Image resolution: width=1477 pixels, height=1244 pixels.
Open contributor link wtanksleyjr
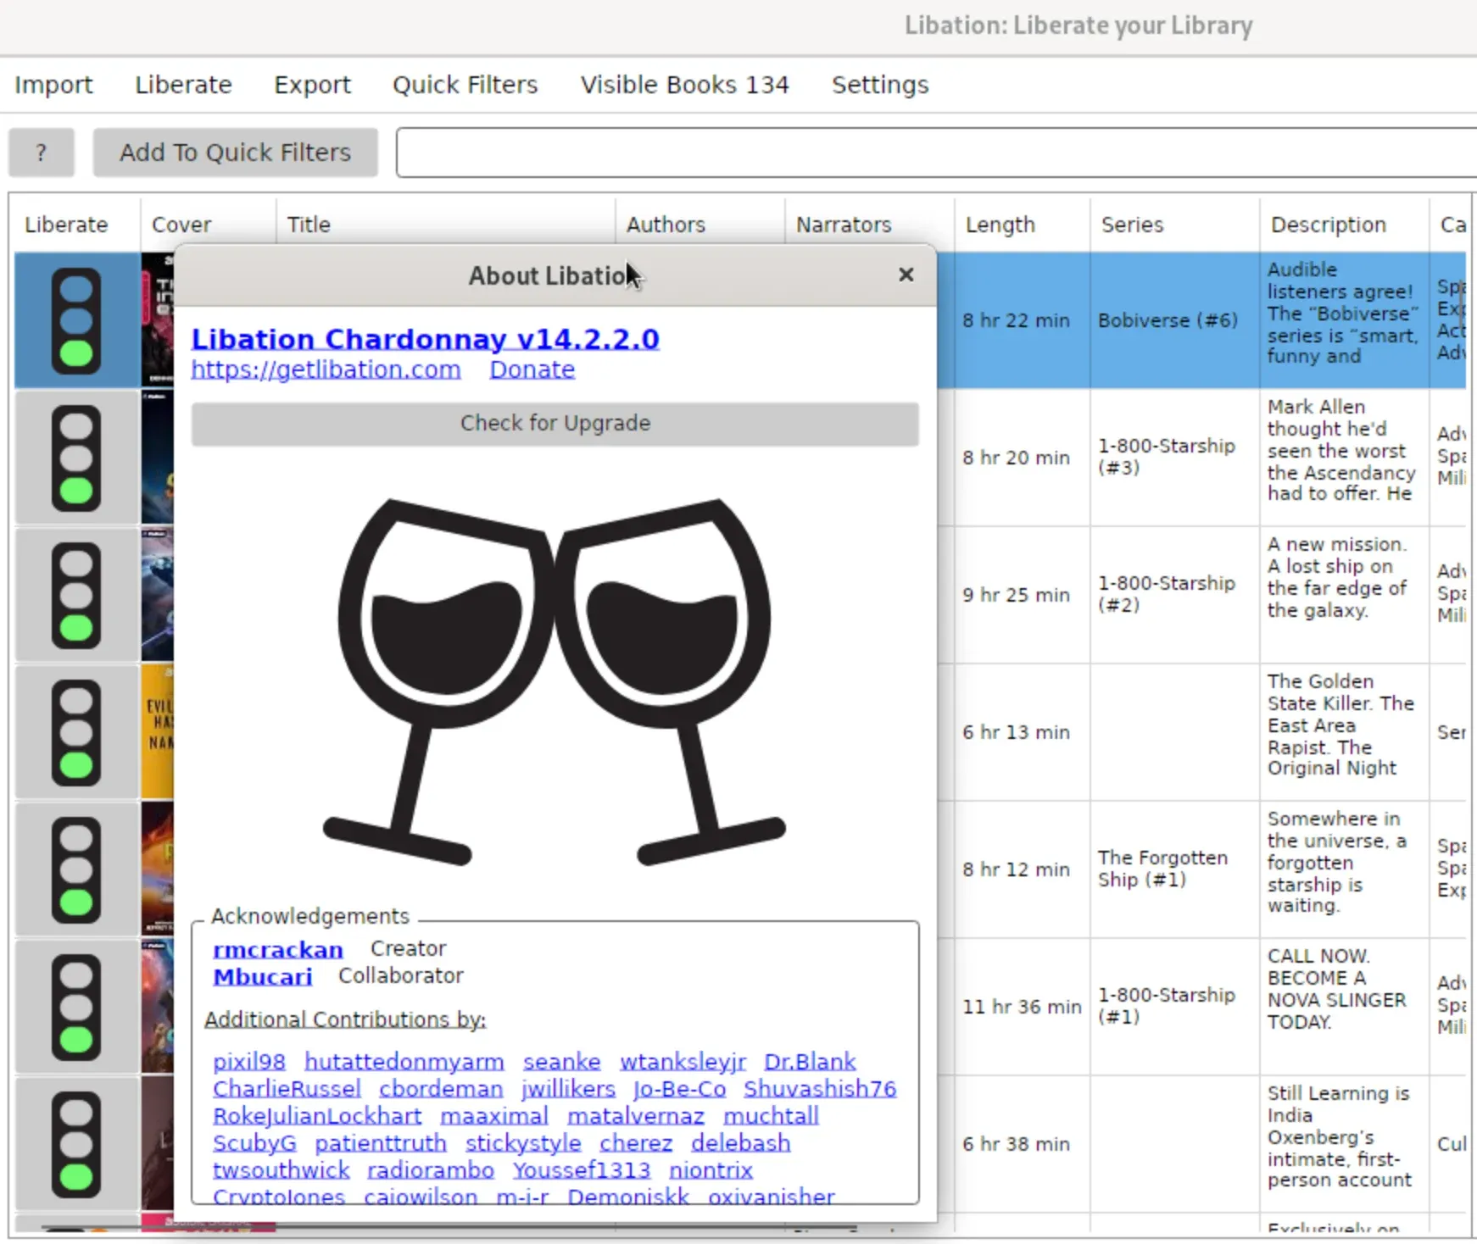coord(683,1062)
